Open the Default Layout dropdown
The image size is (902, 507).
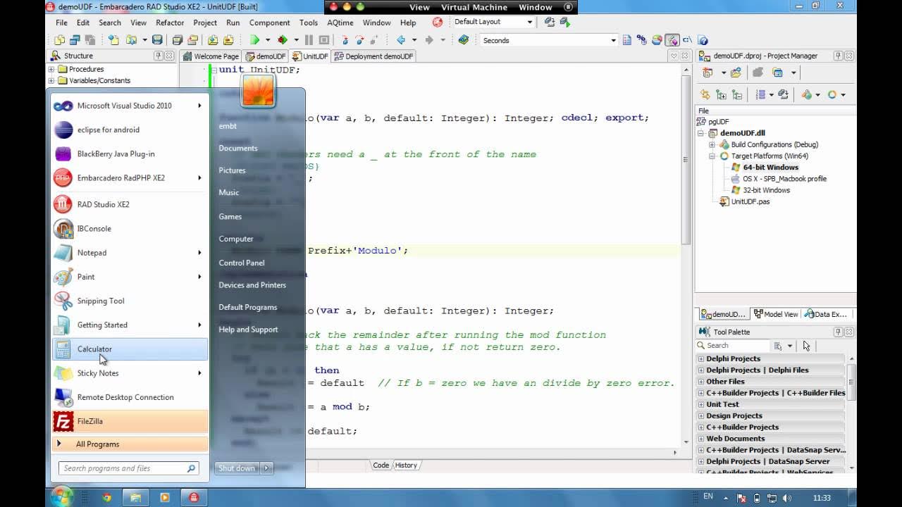pyautogui.click(x=493, y=22)
